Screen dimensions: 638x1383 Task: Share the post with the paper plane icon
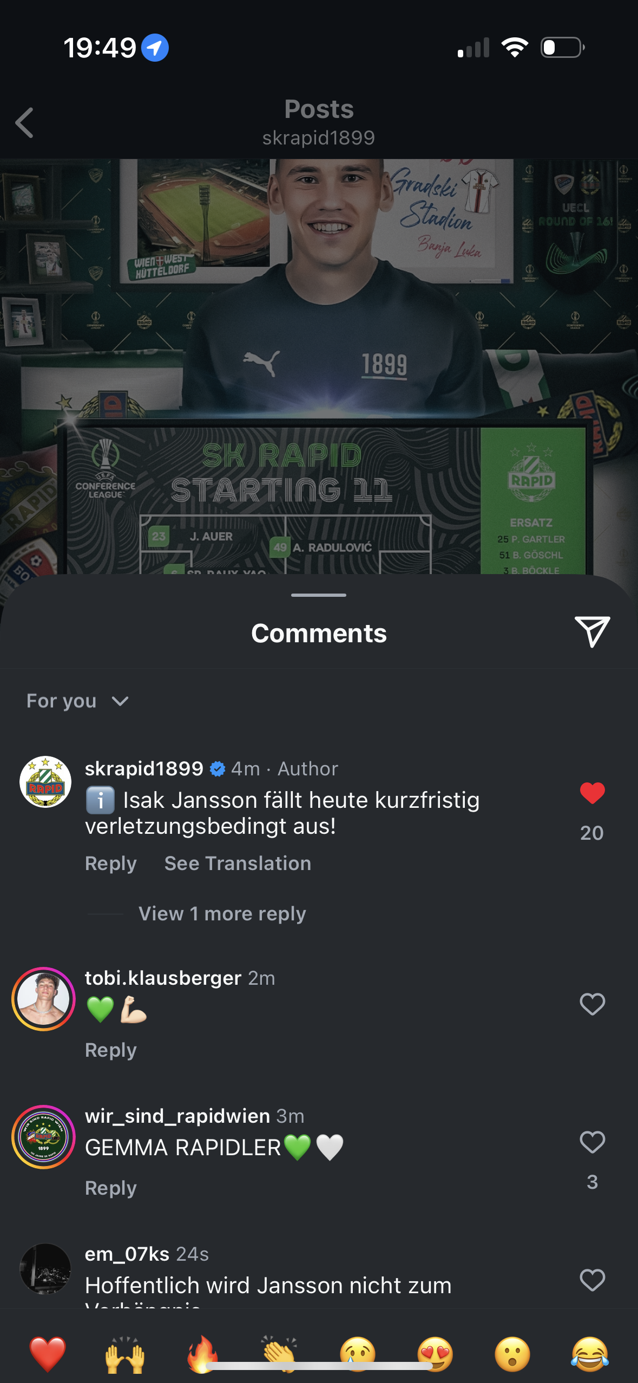(x=592, y=631)
